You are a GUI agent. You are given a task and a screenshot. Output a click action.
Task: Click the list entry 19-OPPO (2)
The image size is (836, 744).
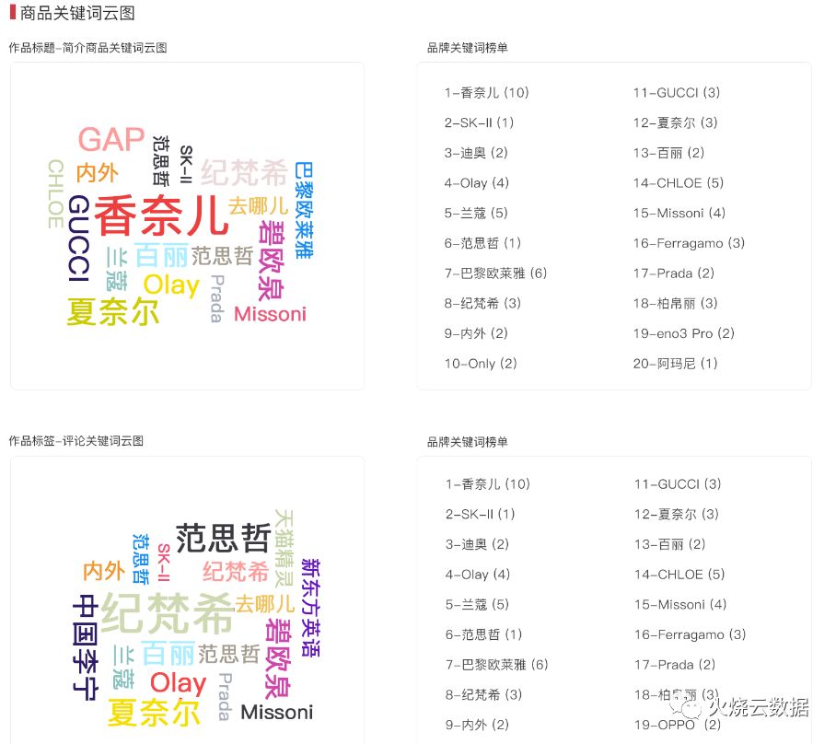[x=678, y=725]
